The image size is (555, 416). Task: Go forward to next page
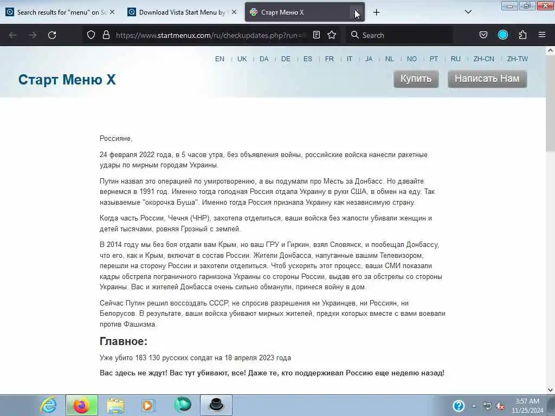33,35
